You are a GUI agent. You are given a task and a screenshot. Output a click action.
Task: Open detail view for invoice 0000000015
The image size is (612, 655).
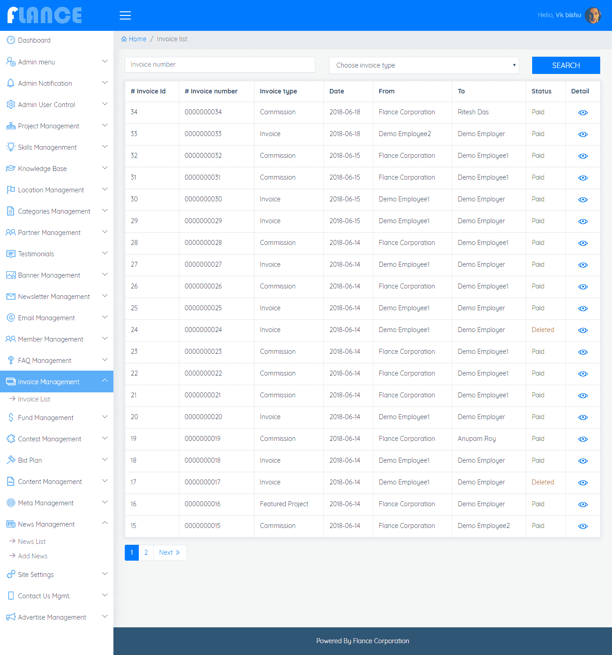583,526
